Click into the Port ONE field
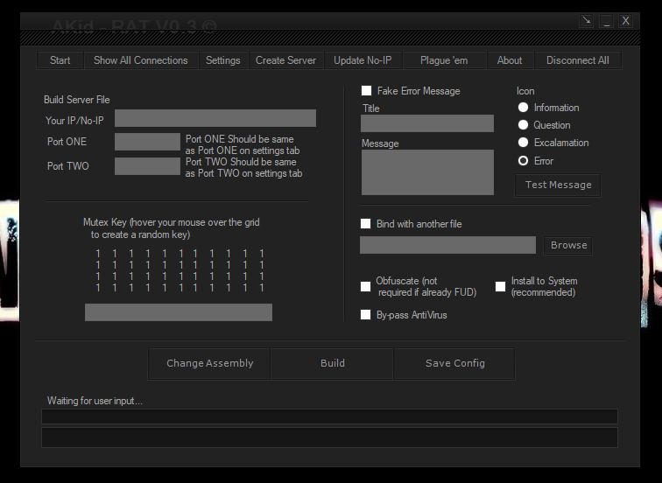662x483 pixels. coord(147,142)
